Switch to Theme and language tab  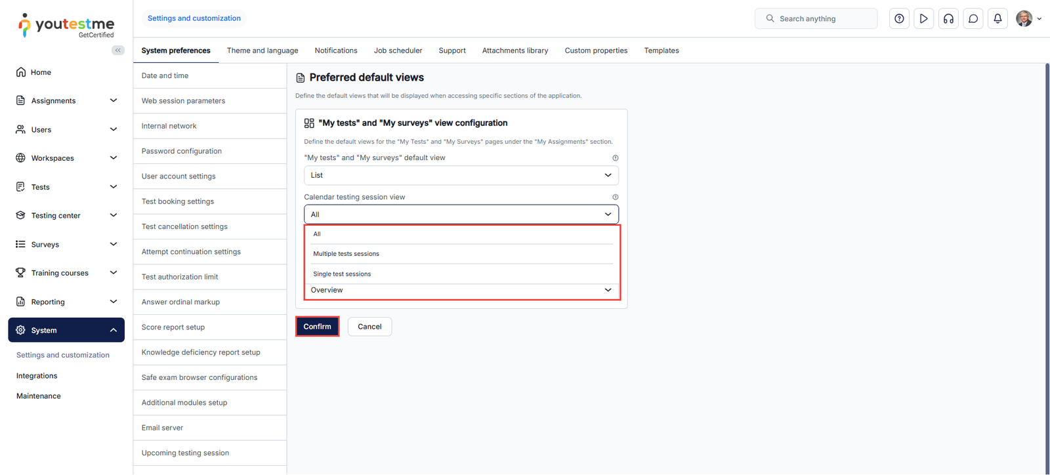pos(262,51)
